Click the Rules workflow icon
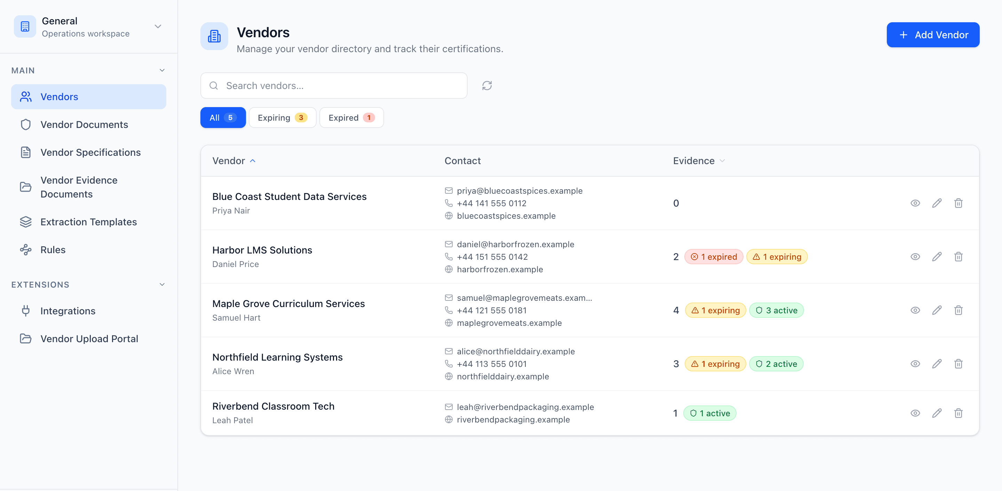Image resolution: width=1002 pixels, height=491 pixels. pyautogui.click(x=26, y=250)
